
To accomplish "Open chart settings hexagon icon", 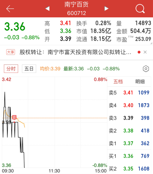I will coord(146,69).
